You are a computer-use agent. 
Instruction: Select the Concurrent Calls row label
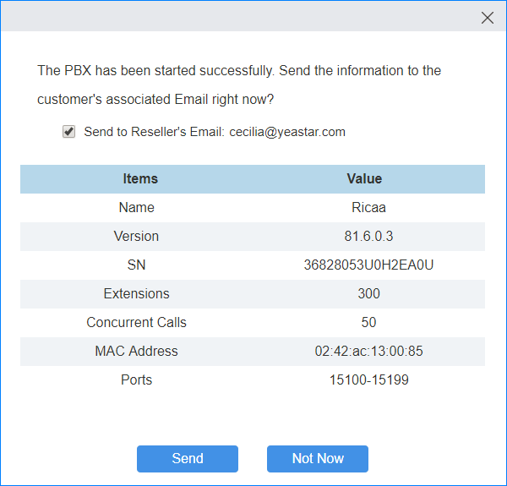[x=137, y=323]
